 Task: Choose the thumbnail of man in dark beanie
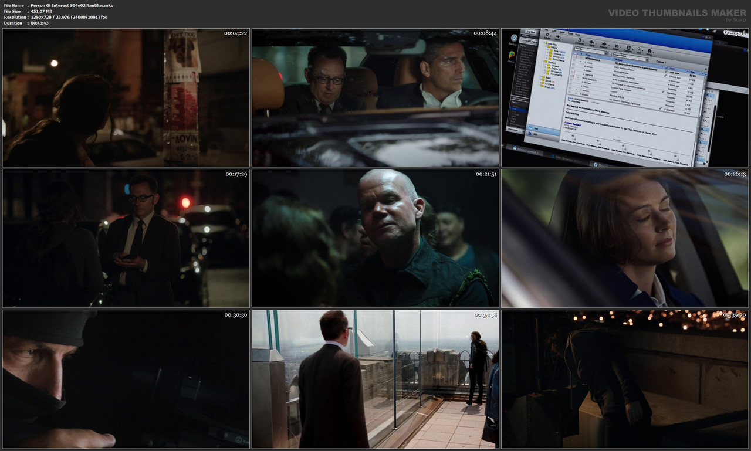pyautogui.click(x=126, y=379)
